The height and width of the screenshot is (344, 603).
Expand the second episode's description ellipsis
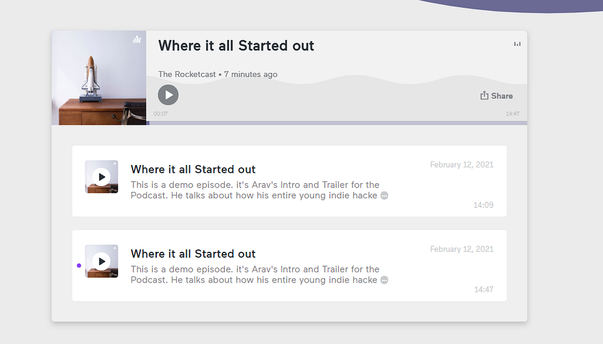[384, 280]
